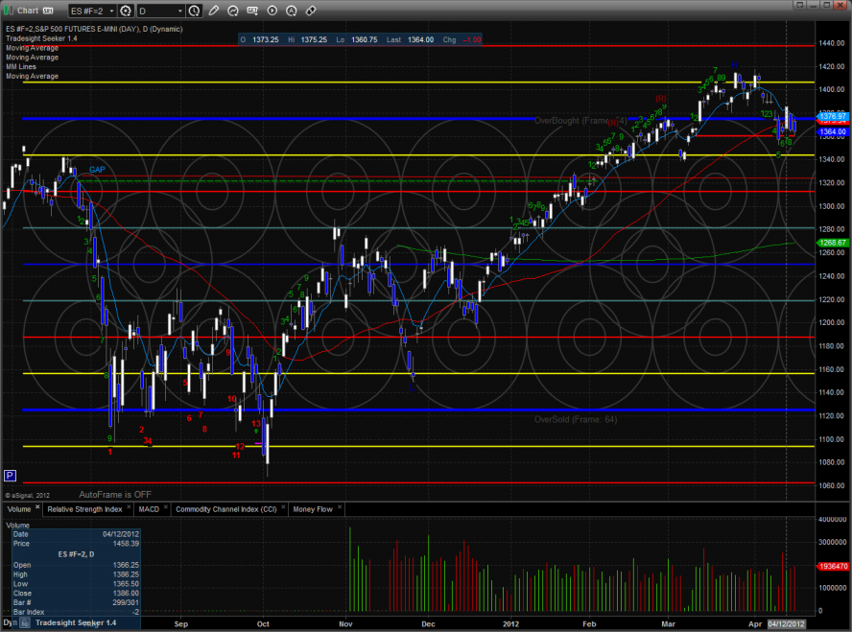Viewport: 852px width, 632px height.
Task: Click the blue P pivot icon
Action: pos(11,476)
